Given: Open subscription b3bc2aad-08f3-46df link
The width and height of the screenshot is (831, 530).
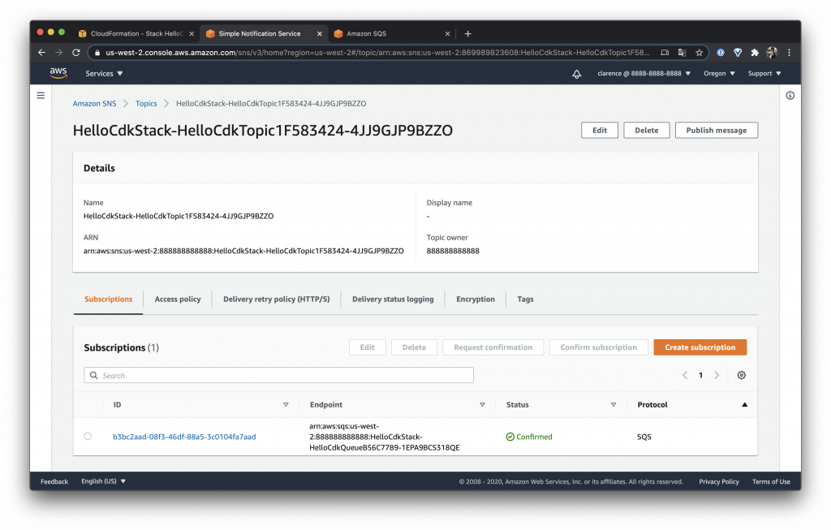Looking at the screenshot, I should pyautogui.click(x=184, y=437).
